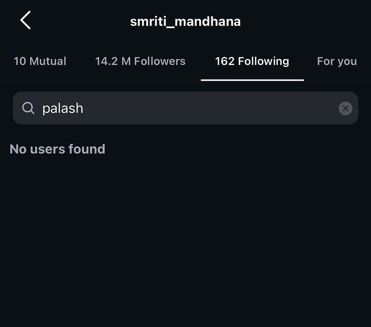This screenshot has height=327, width=371.
Task: View mutual followers list
Action: point(40,61)
